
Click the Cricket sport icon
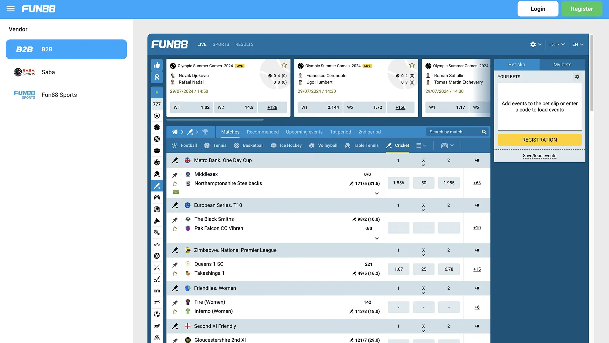(389, 145)
